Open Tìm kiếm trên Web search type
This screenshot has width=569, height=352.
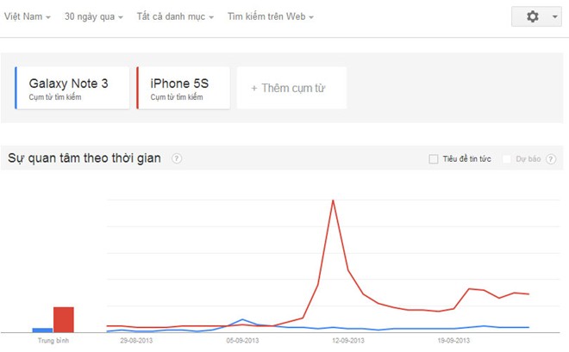[x=271, y=16]
